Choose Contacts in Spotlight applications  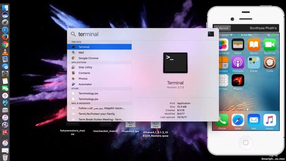click(x=99, y=73)
